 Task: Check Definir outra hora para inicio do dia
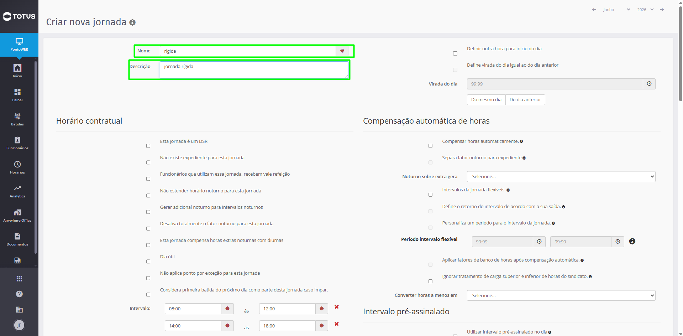pos(455,53)
